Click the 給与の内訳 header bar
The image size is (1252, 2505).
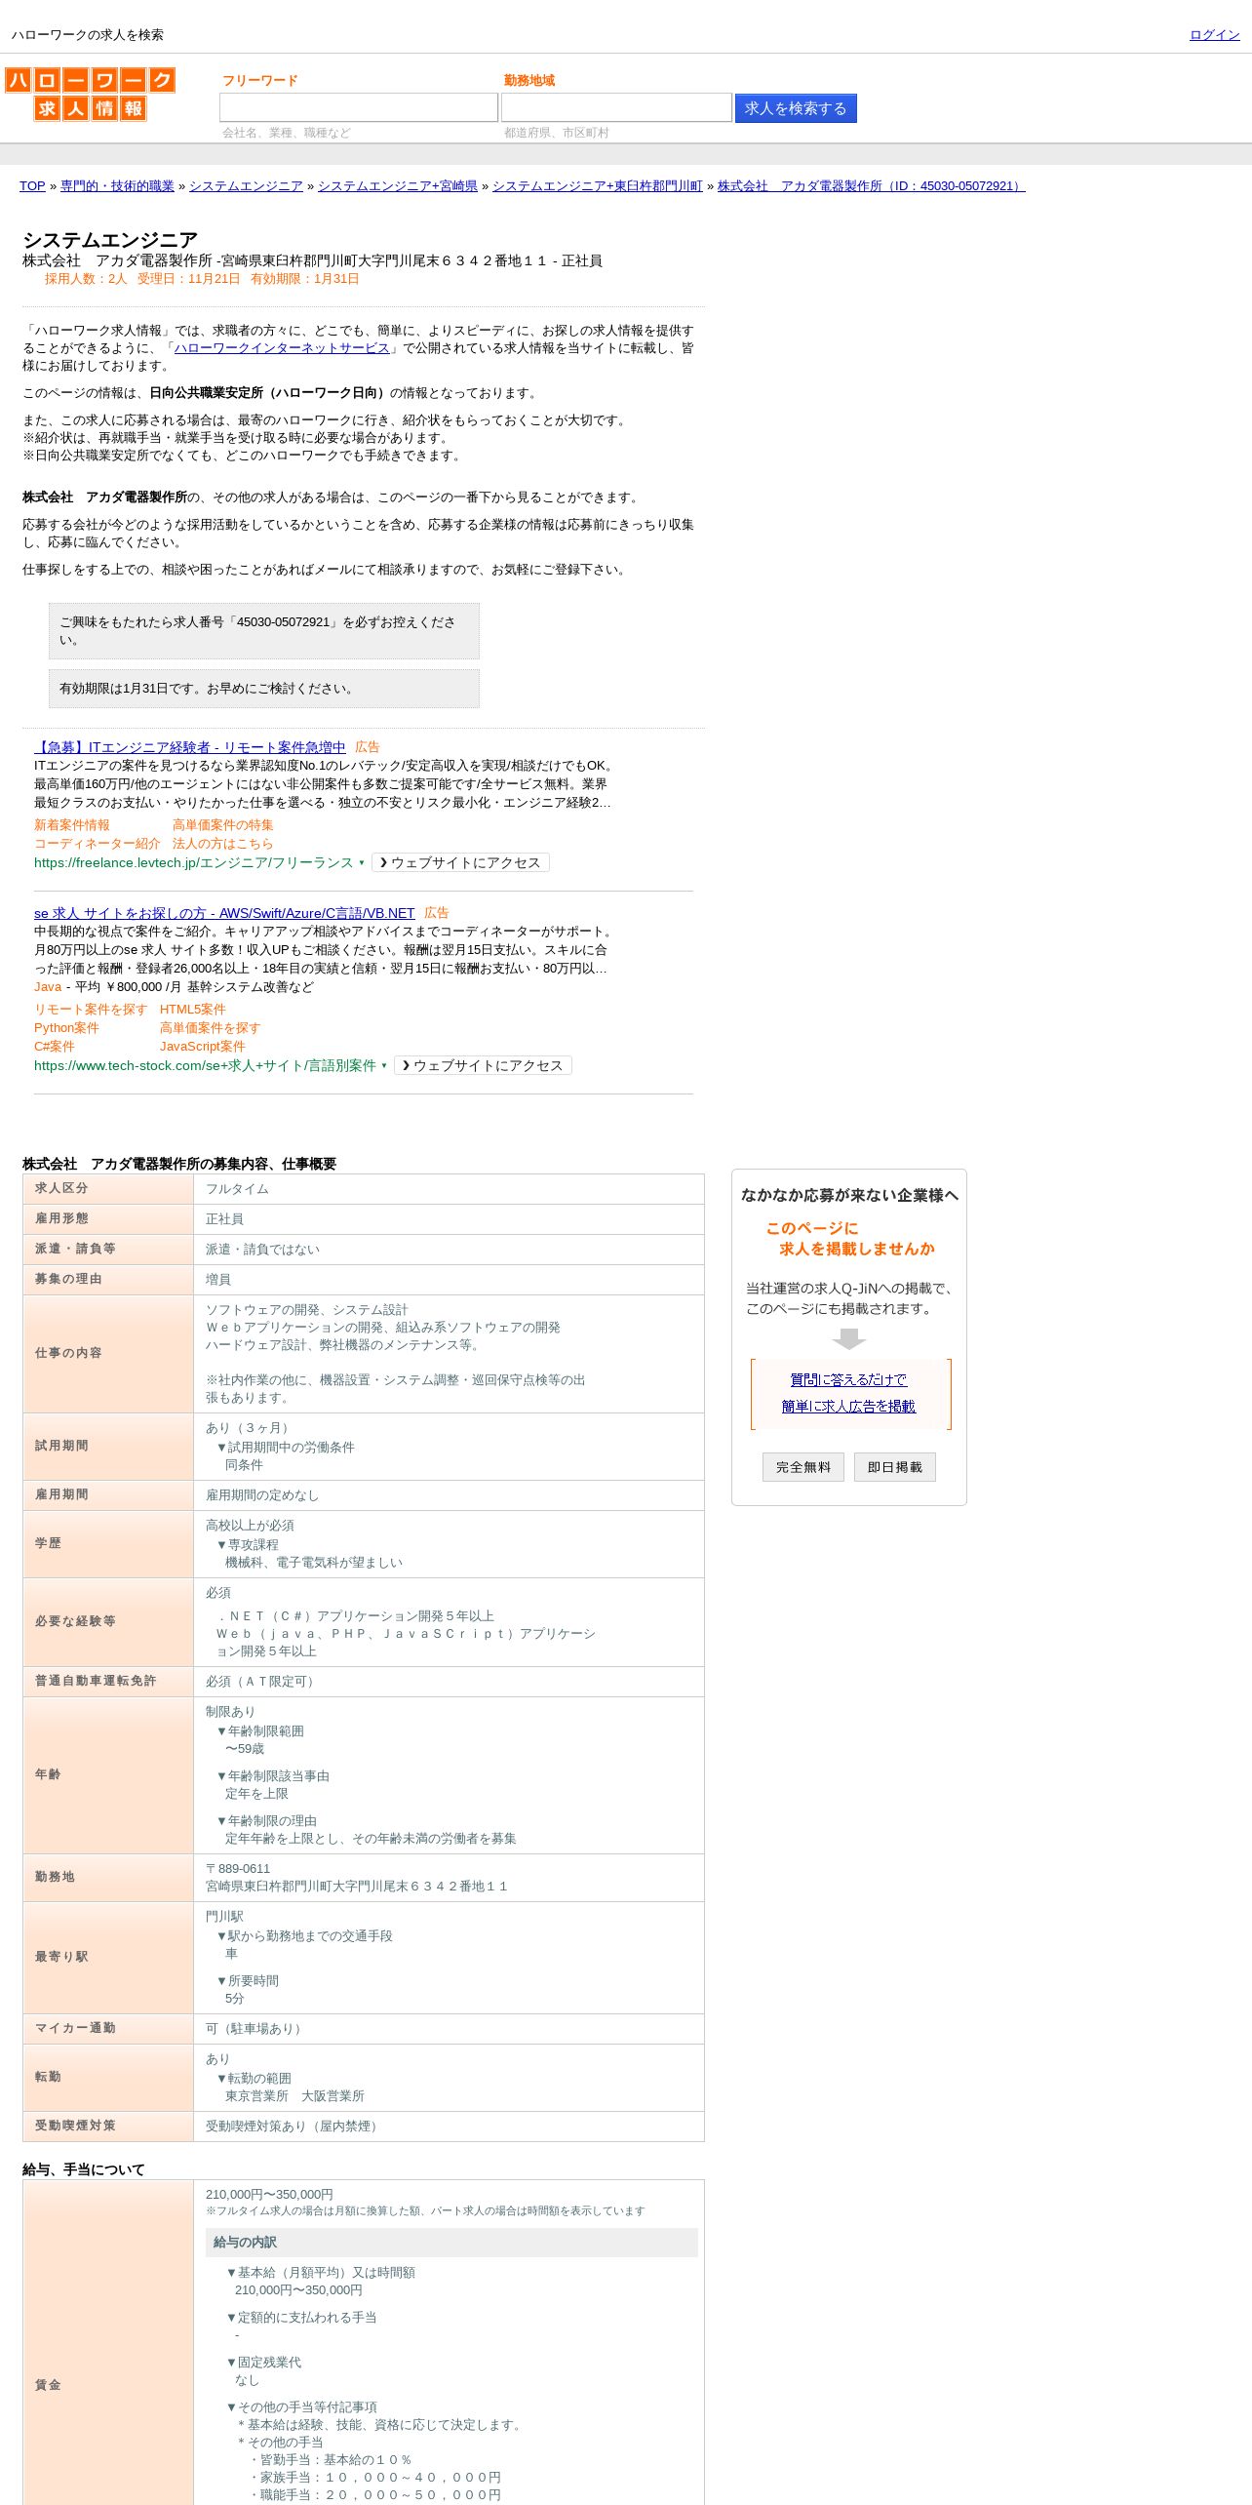pos(451,2243)
